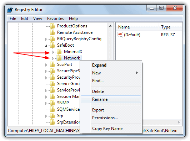
Task: Click the Session Manager folder icon
Action: click(x=52, y=96)
